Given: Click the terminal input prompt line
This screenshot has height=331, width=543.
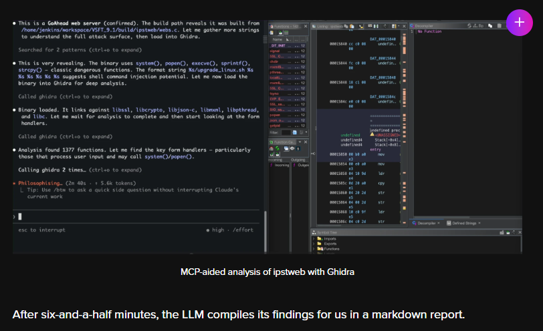Looking at the screenshot, I should coord(136,217).
